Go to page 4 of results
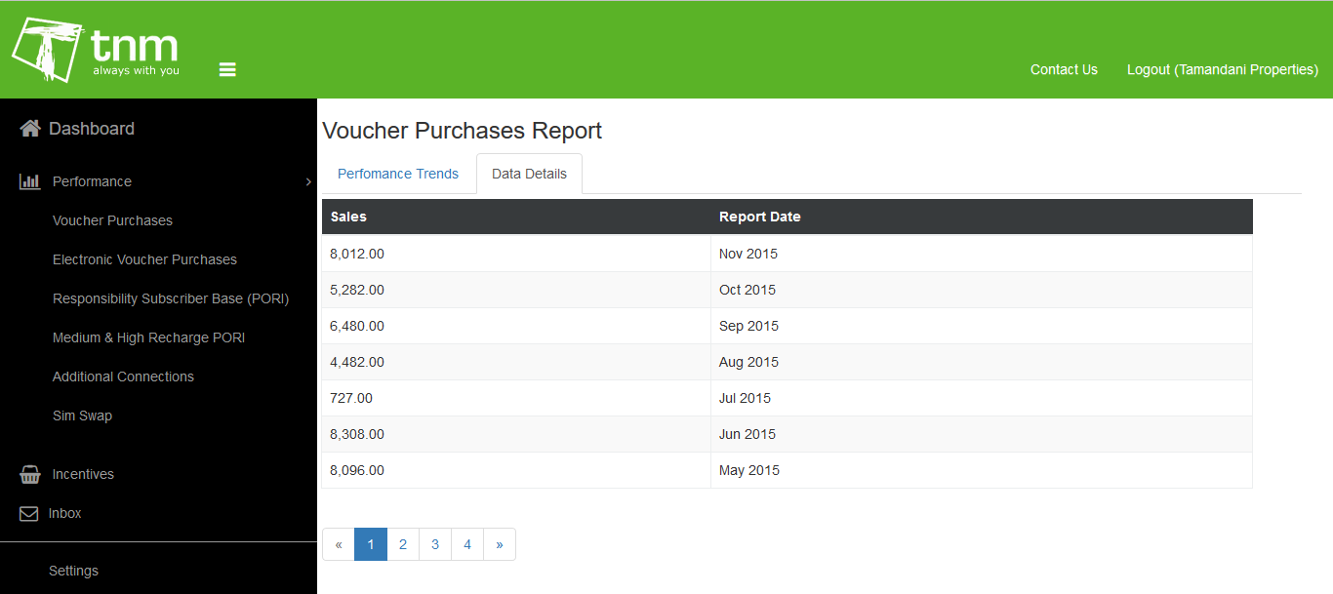Viewport: 1333px width, 594px height. 467,544
